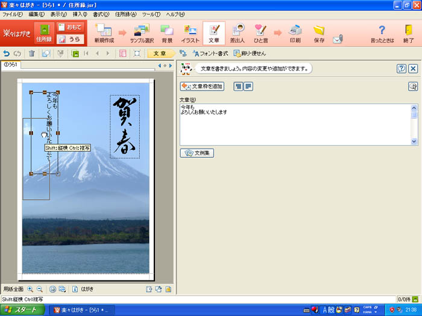Click the 保存 save icon
This screenshot has height=316, width=422.
click(319, 33)
